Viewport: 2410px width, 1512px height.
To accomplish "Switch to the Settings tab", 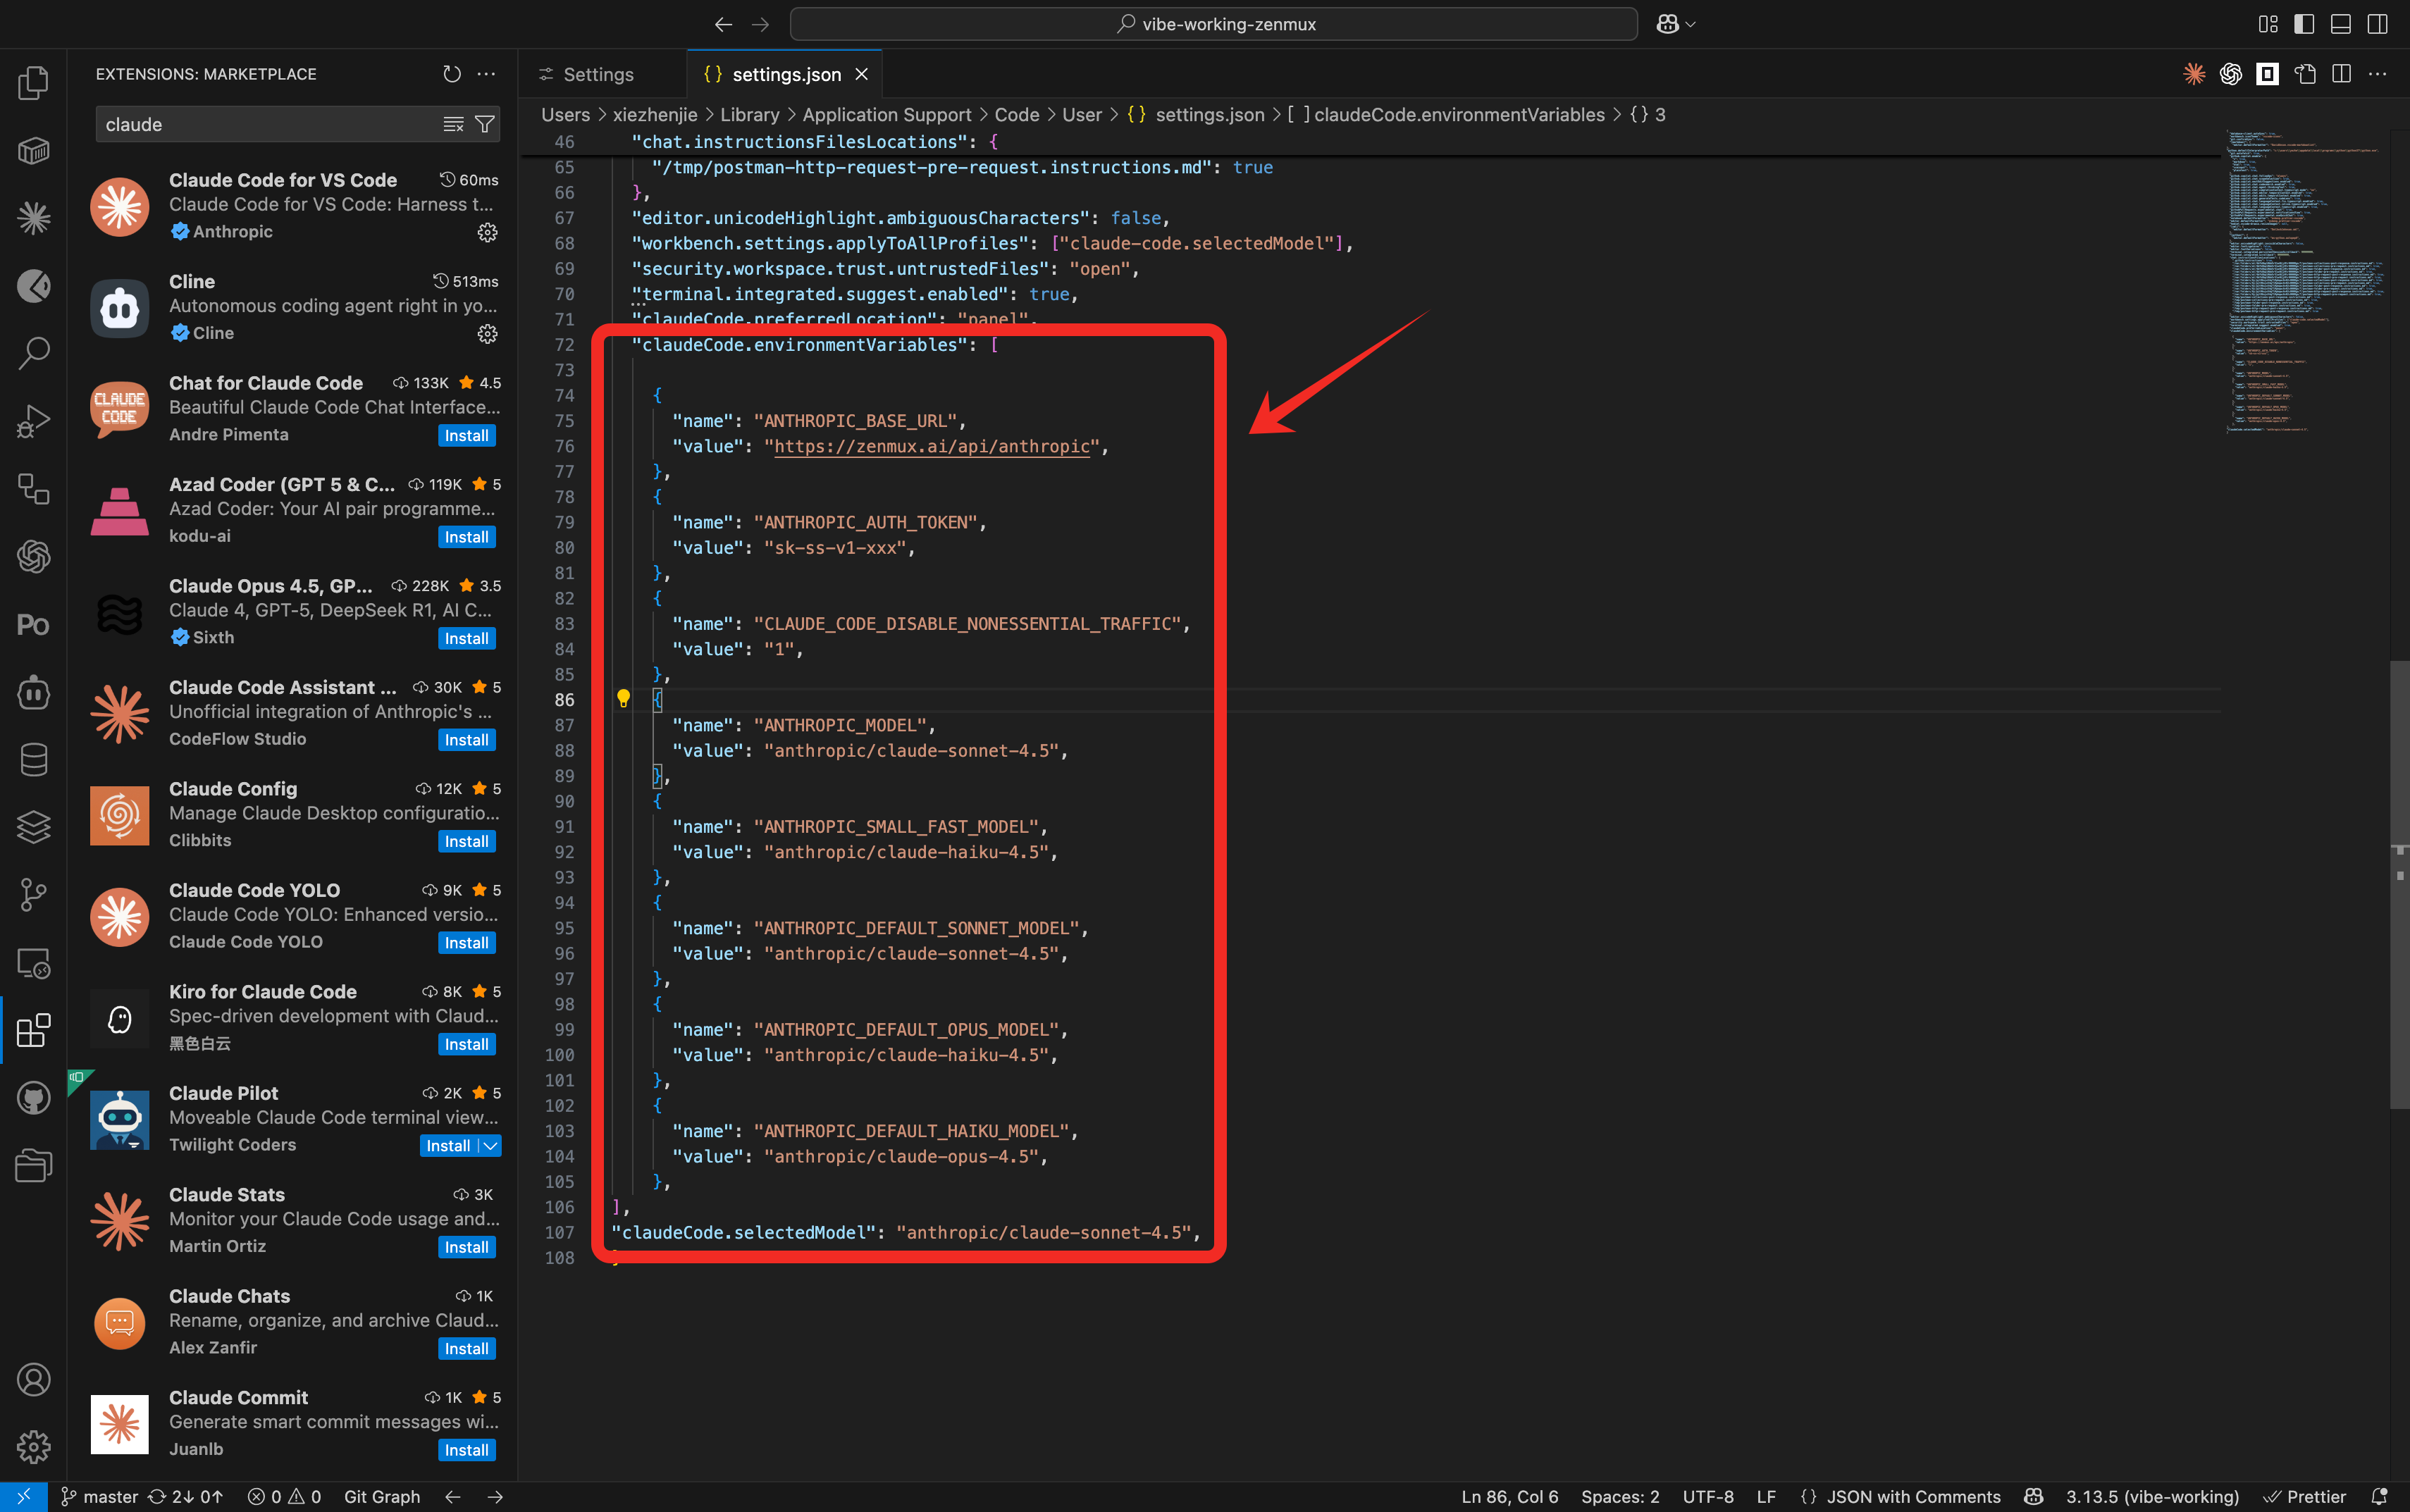I will [x=598, y=73].
